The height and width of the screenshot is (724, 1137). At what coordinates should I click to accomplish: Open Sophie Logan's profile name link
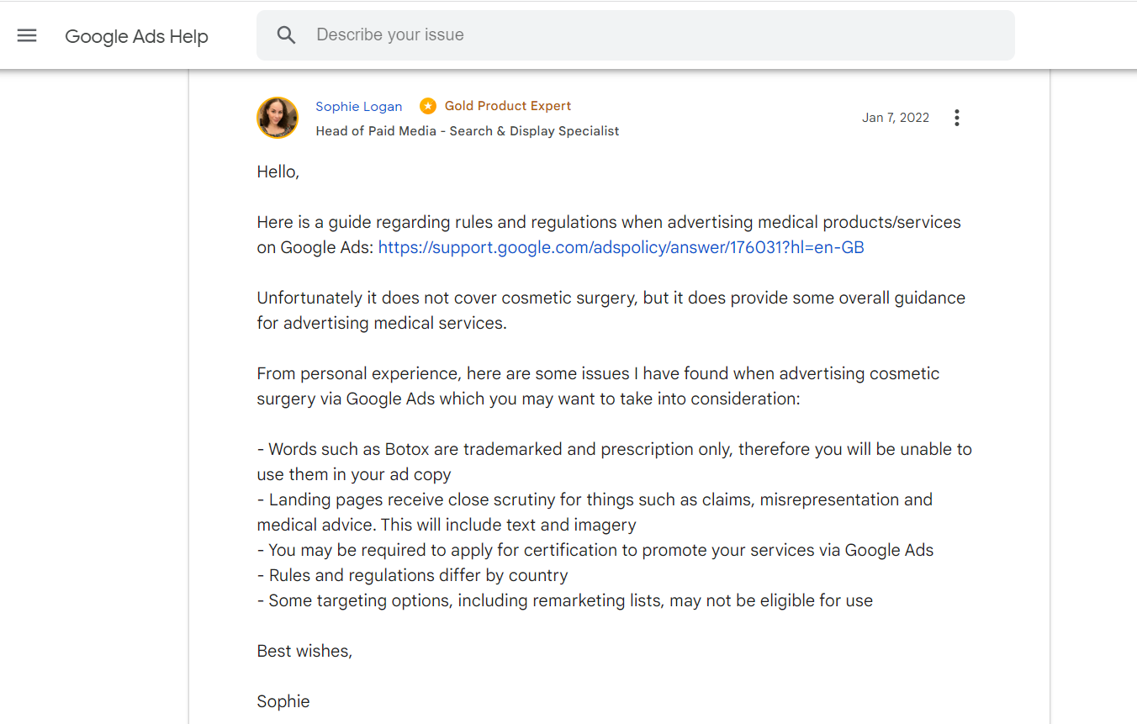point(359,106)
